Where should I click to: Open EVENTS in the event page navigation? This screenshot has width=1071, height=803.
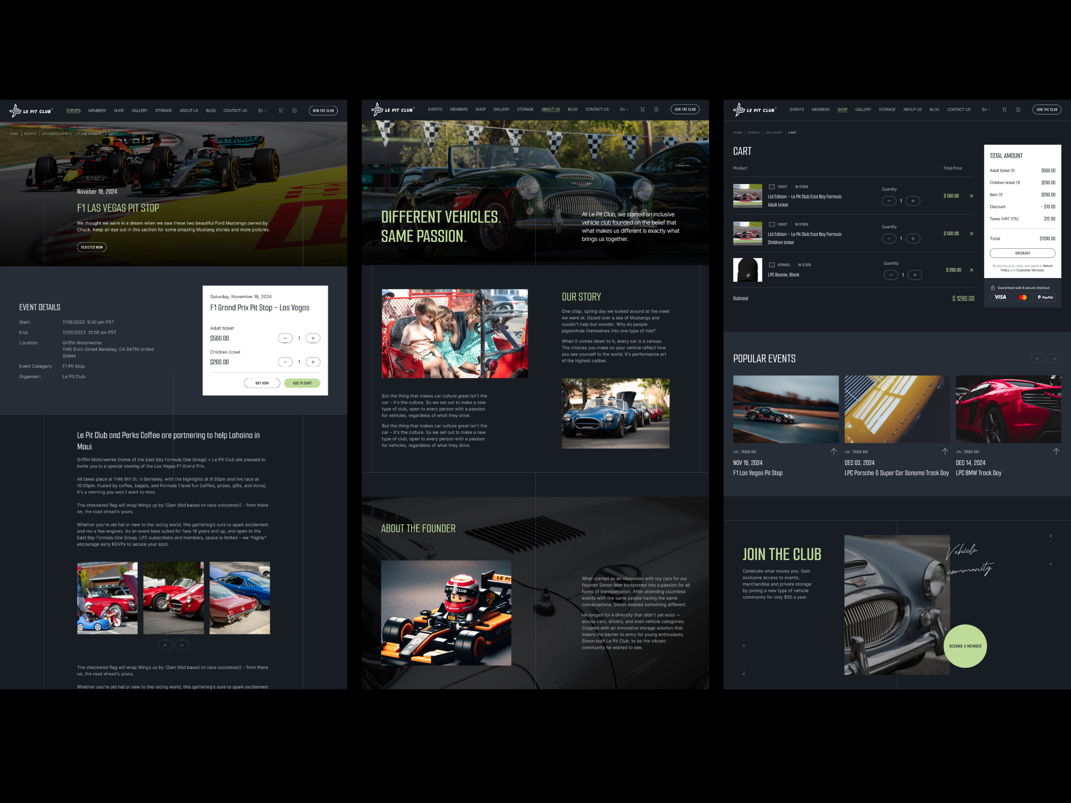(x=74, y=111)
